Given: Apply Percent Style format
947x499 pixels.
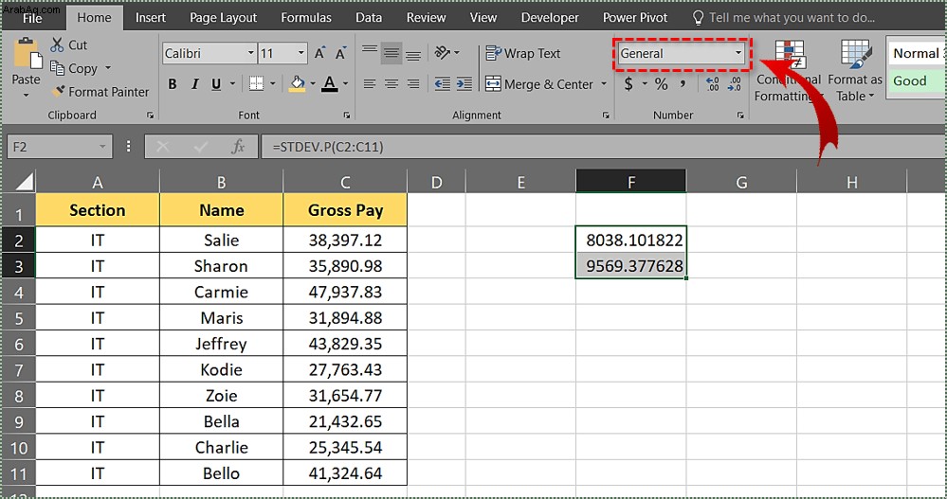Looking at the screenshot, I should pyautogui.click(x=662, y=84).
